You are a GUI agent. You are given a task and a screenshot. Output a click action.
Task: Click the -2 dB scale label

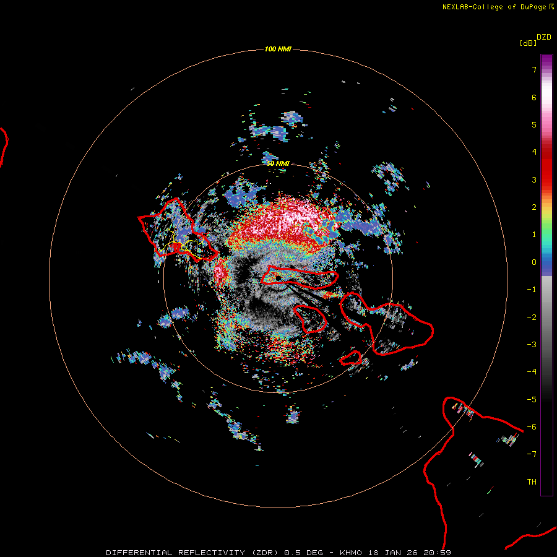pos(532,317)
